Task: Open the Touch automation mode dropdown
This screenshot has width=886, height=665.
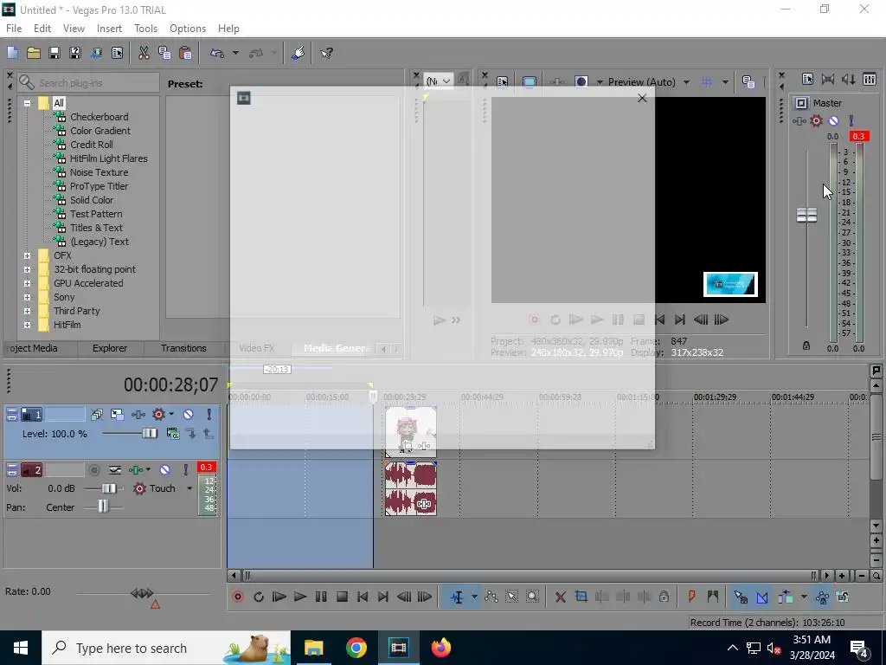Action: point(189,488)
